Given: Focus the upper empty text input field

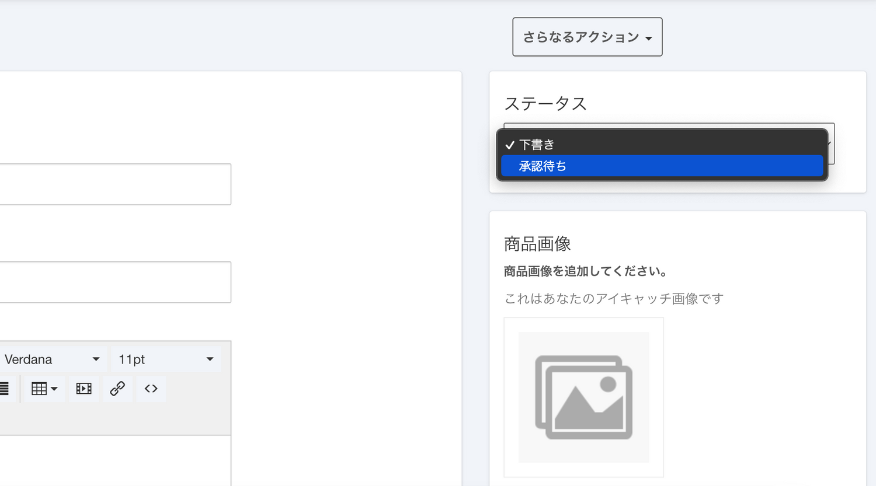Looking at the screenshot, I should 116,184.
